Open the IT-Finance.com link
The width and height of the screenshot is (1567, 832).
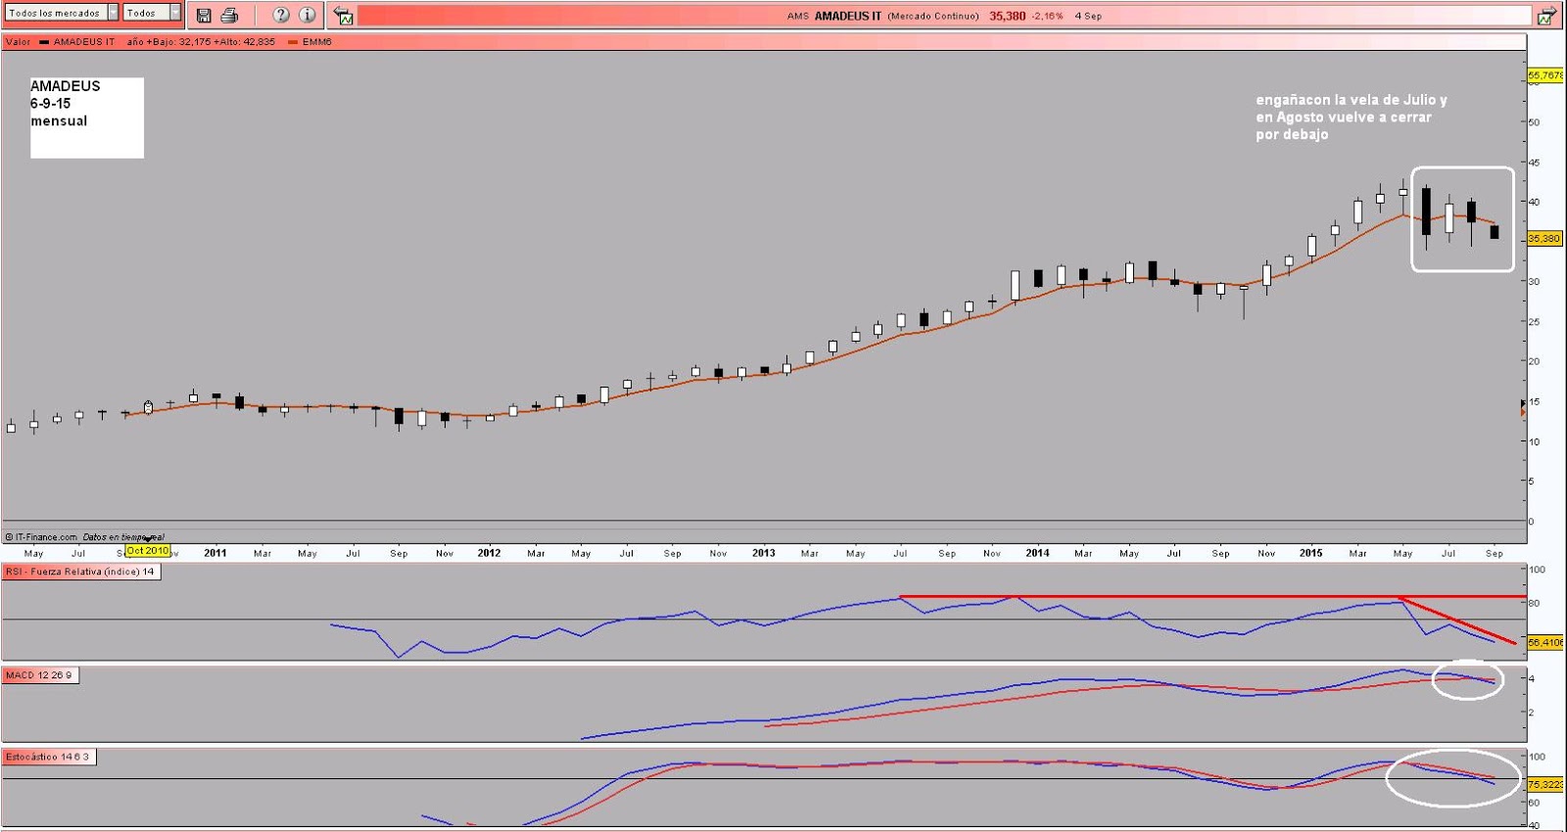(41, 536)
